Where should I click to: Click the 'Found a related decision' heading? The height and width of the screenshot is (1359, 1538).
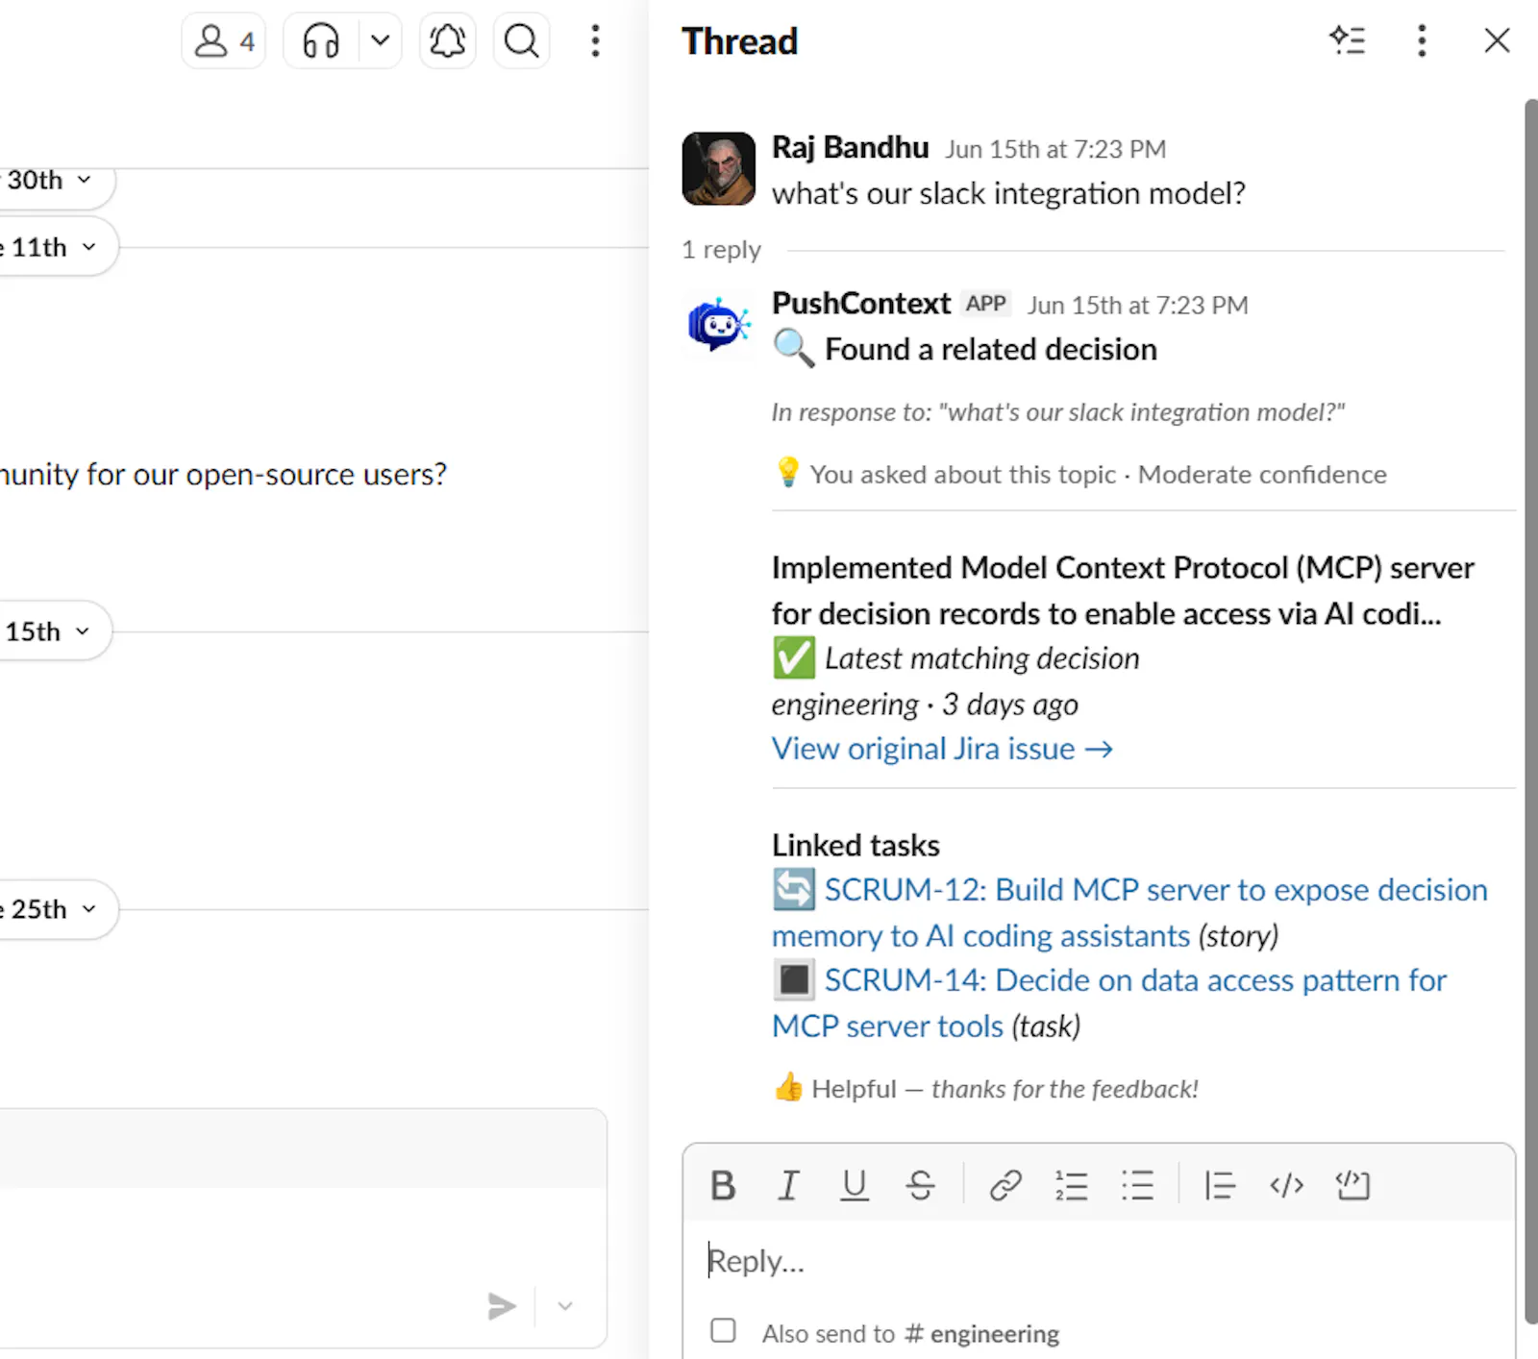(x=991, y=349)
